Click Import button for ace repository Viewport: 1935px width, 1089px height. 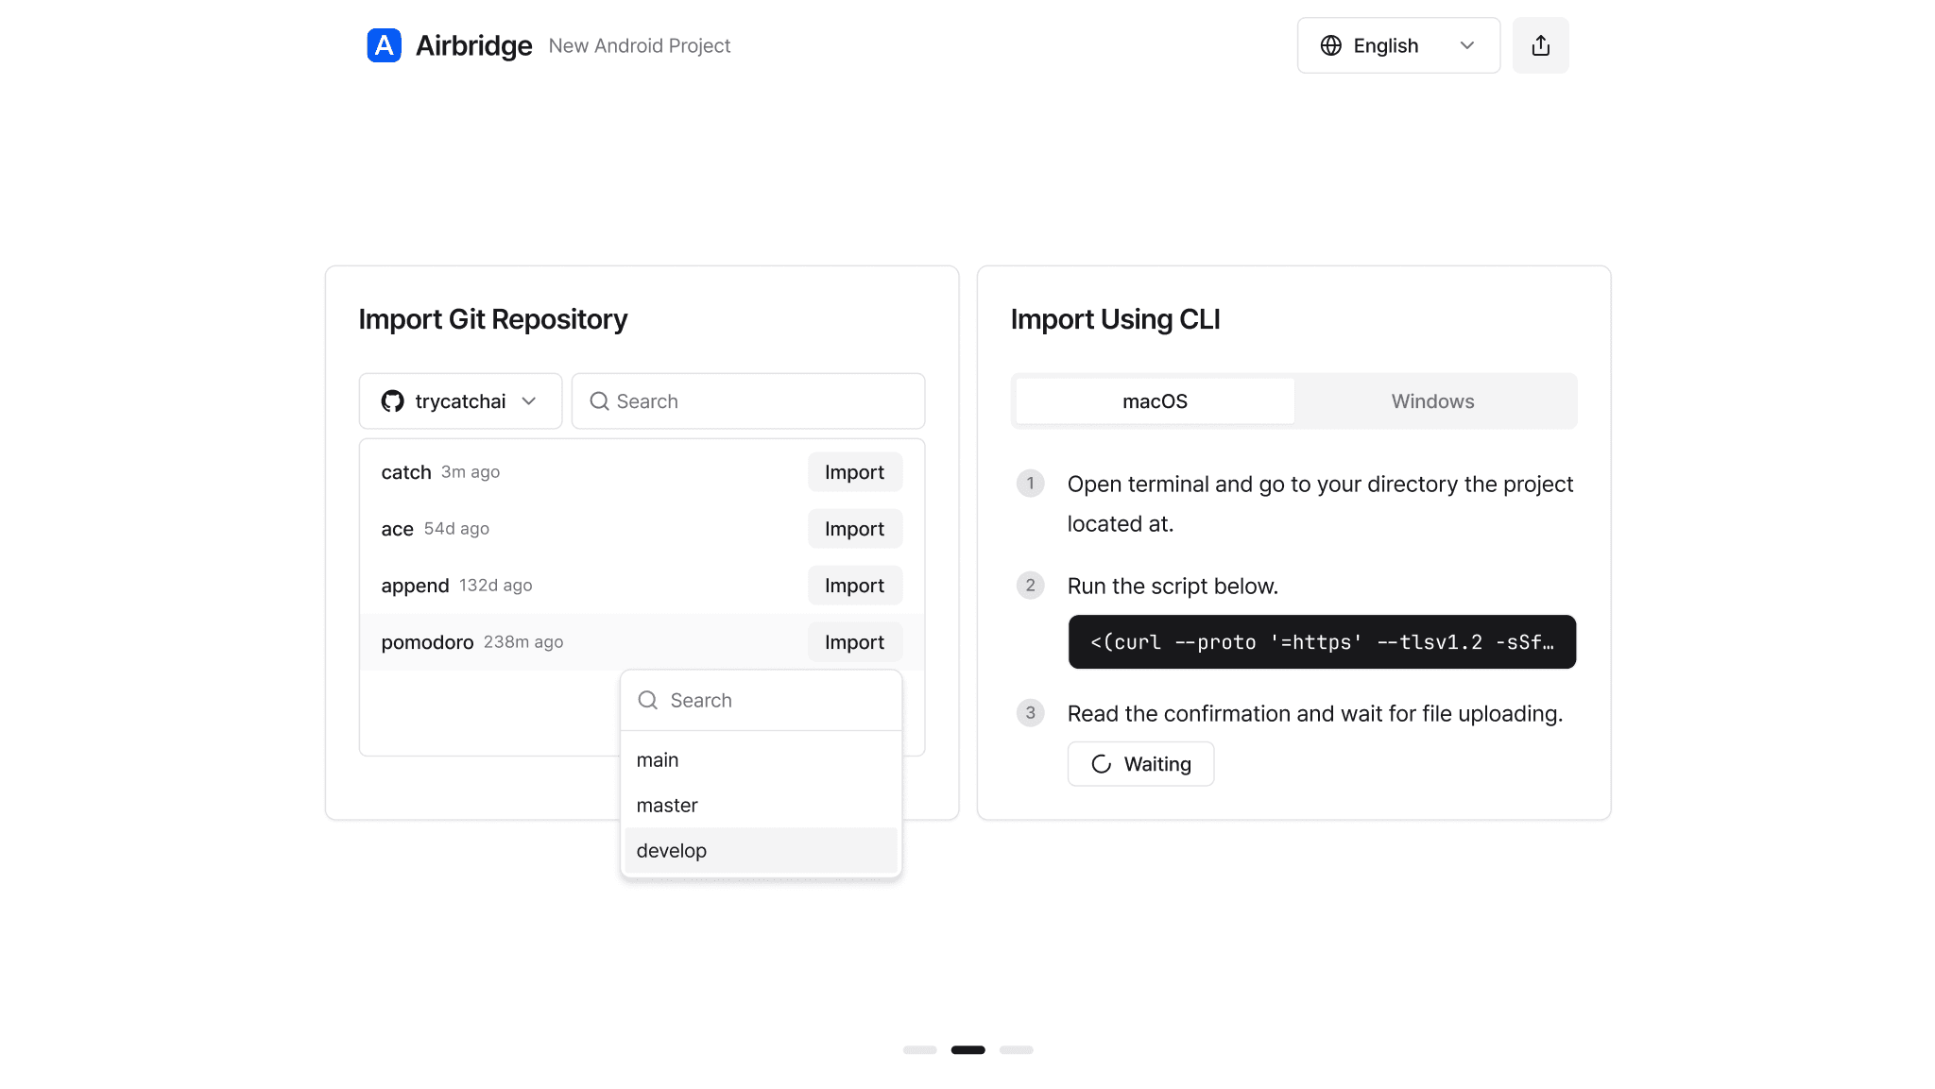(x=854, y=529)
